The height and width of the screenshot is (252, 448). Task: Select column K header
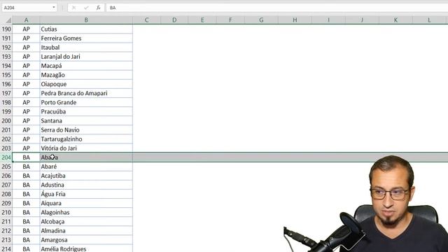click(x=395, y=20)
